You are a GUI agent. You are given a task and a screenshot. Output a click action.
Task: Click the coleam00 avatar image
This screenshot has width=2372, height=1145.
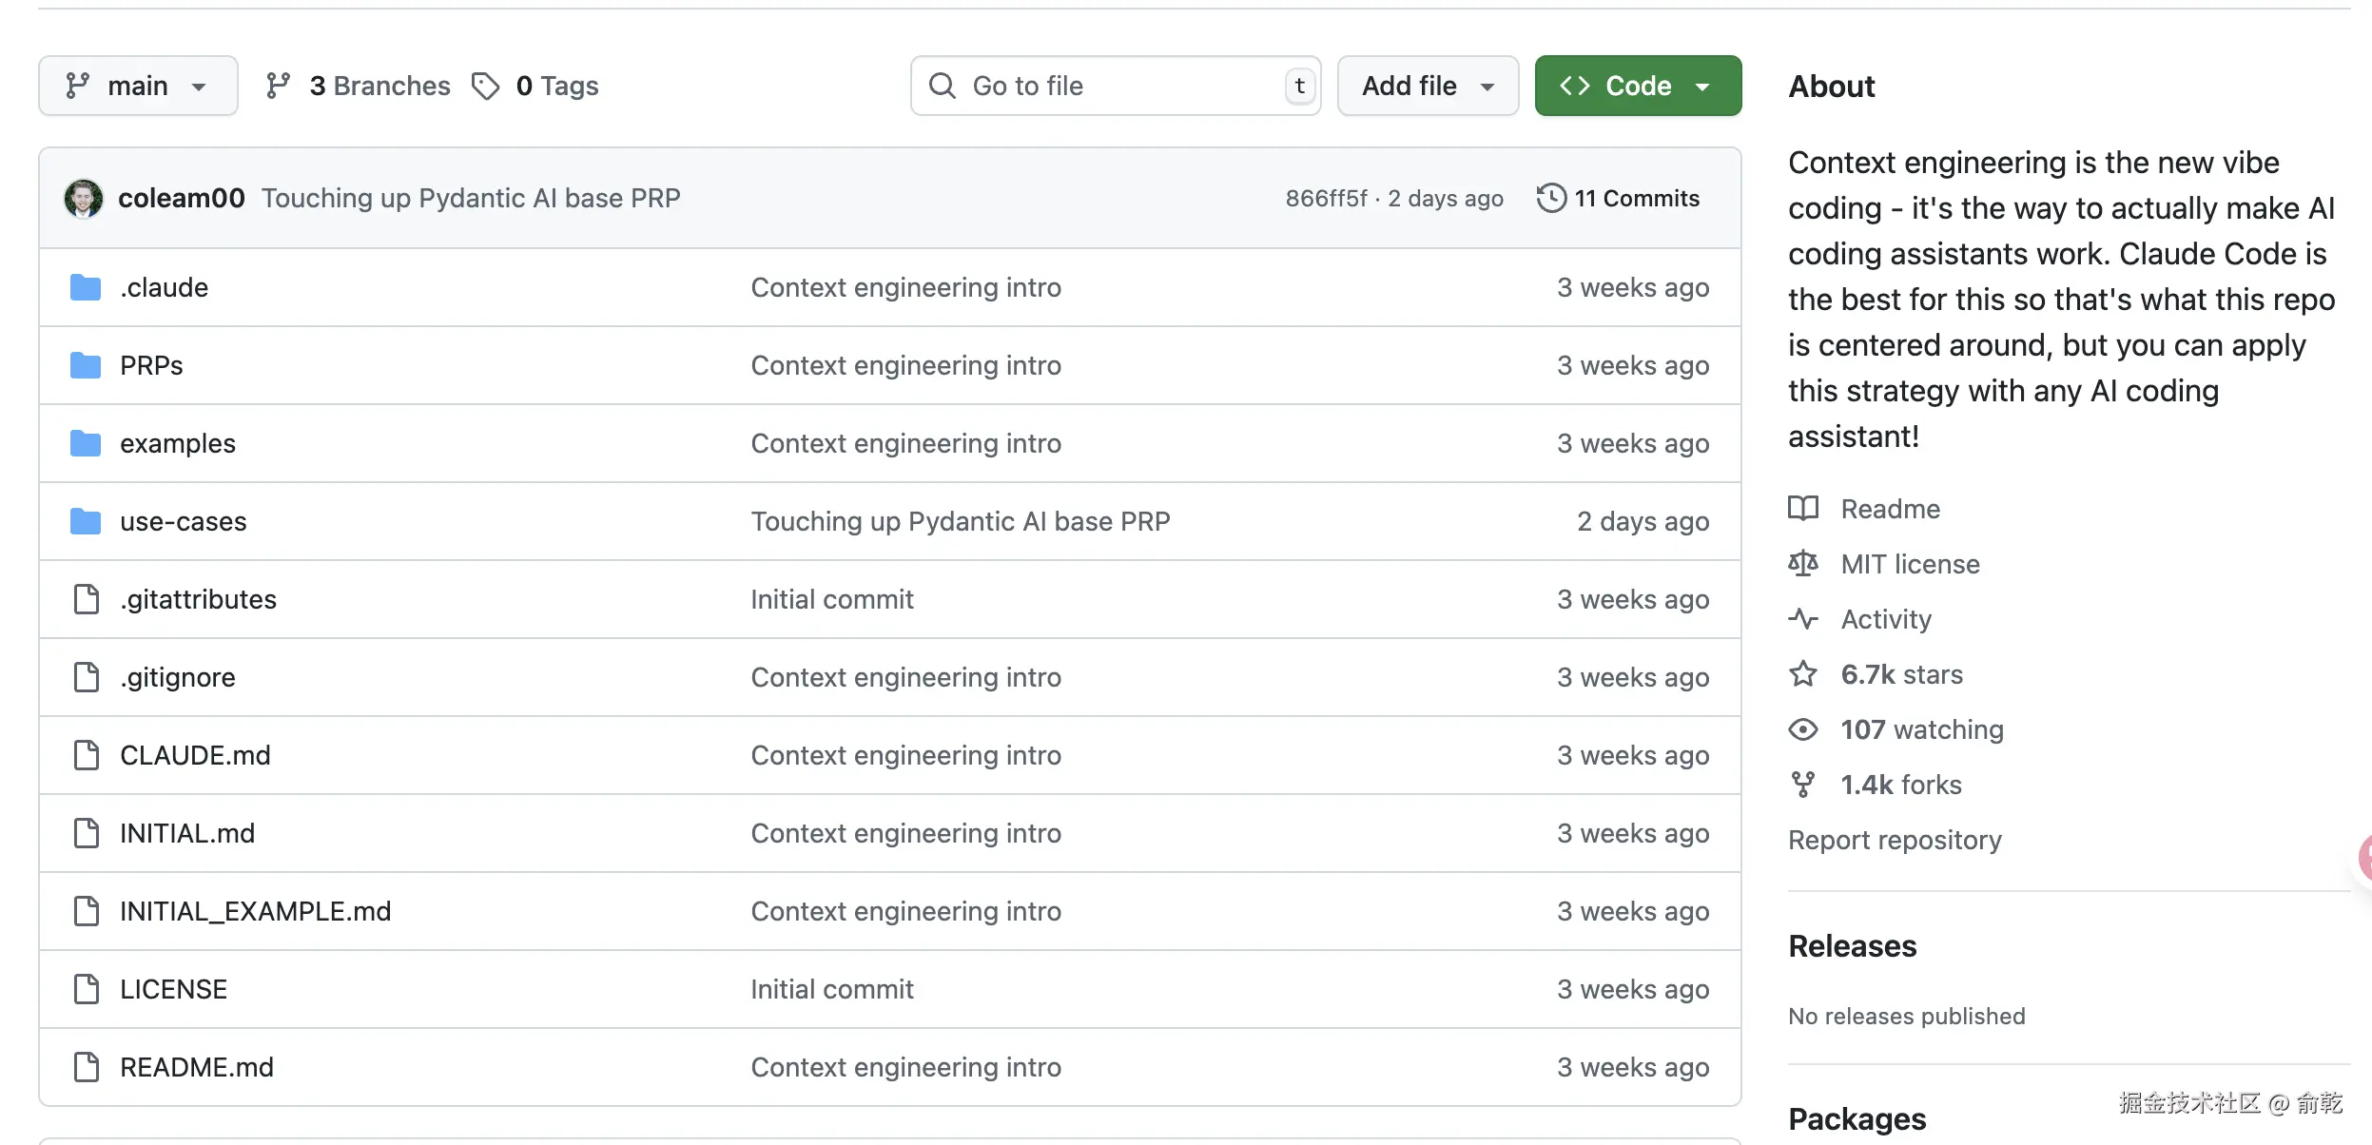pos(84,198)
